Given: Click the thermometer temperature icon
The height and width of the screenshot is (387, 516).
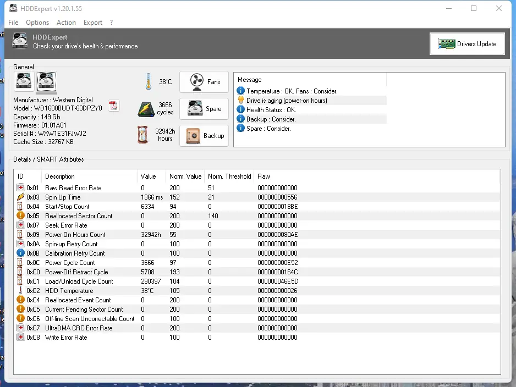Looking at the screenshot, I should pos(149,81).
